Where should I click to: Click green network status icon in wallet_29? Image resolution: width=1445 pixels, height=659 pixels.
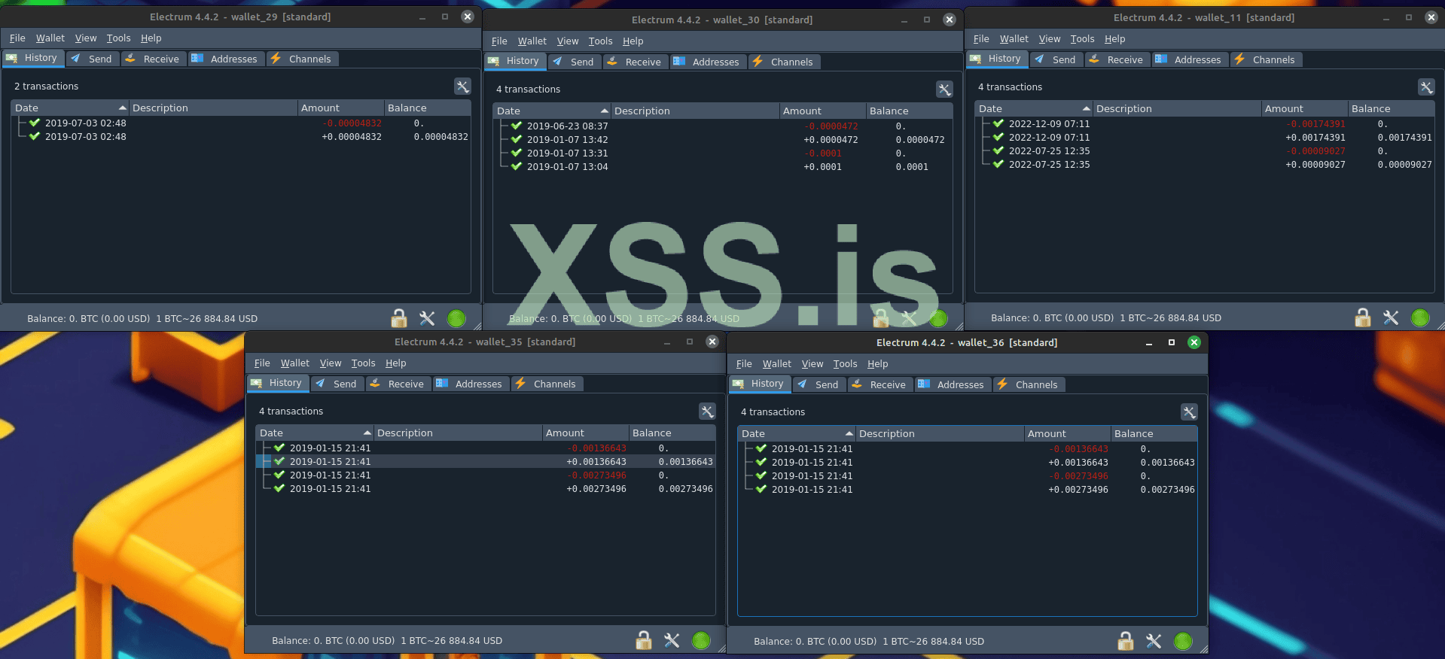[456, 318]
